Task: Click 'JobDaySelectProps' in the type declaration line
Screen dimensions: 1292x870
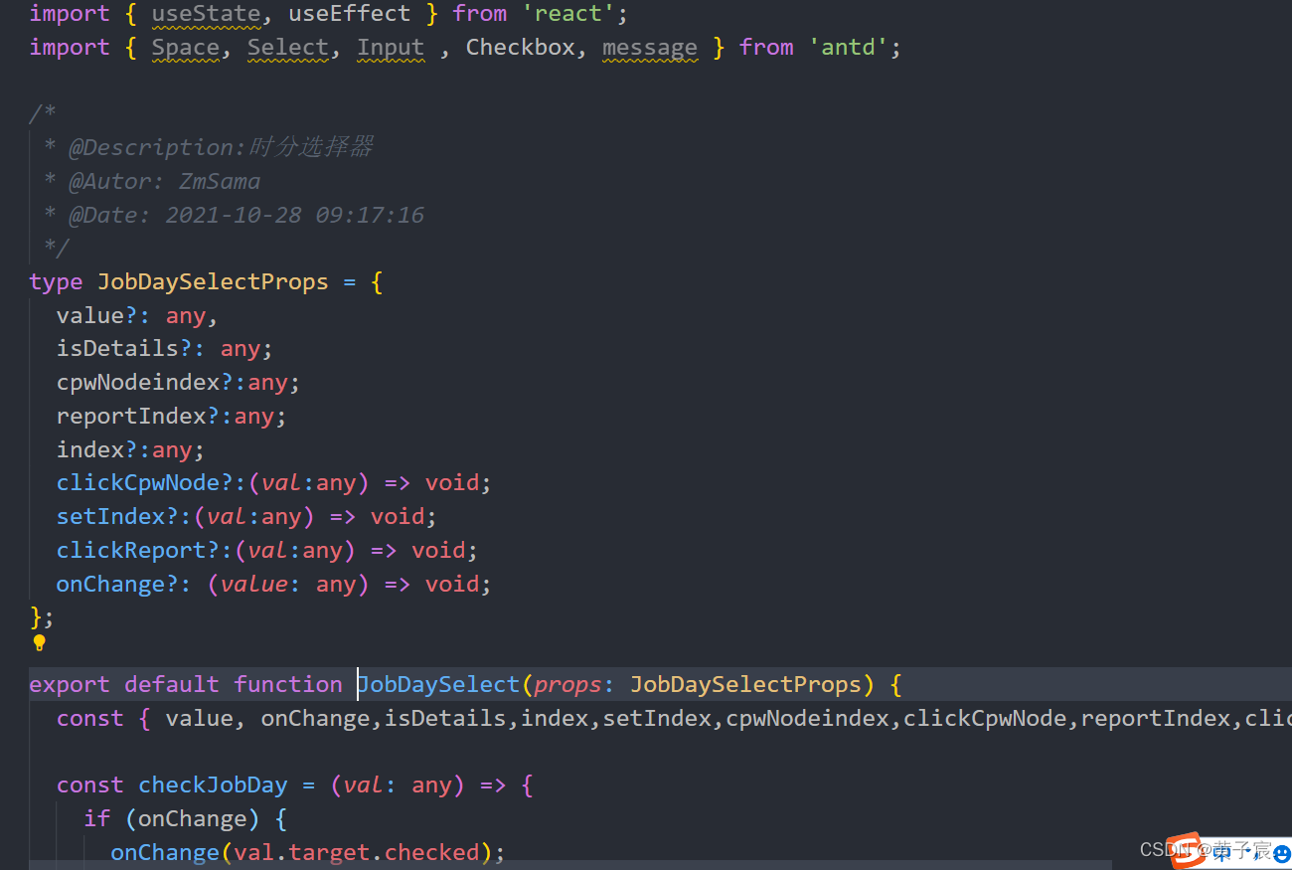Action: 213,282
